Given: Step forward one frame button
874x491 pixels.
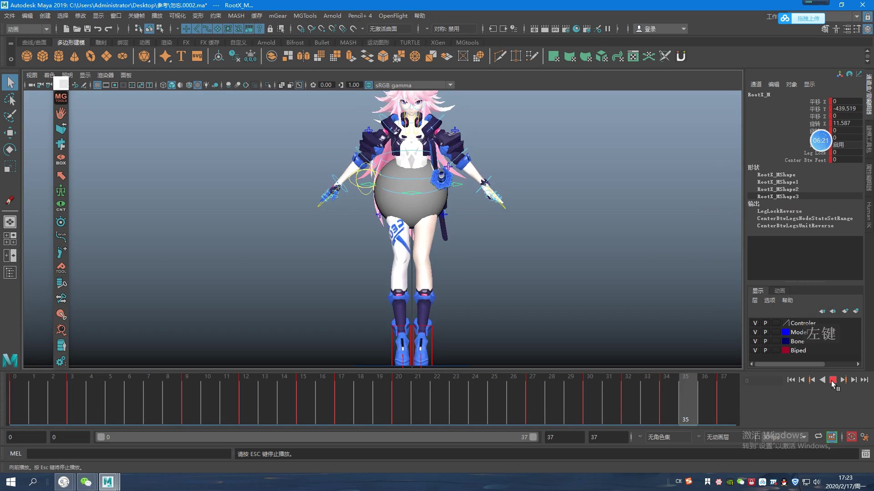Looking at the screenshot, I should 854,380.
